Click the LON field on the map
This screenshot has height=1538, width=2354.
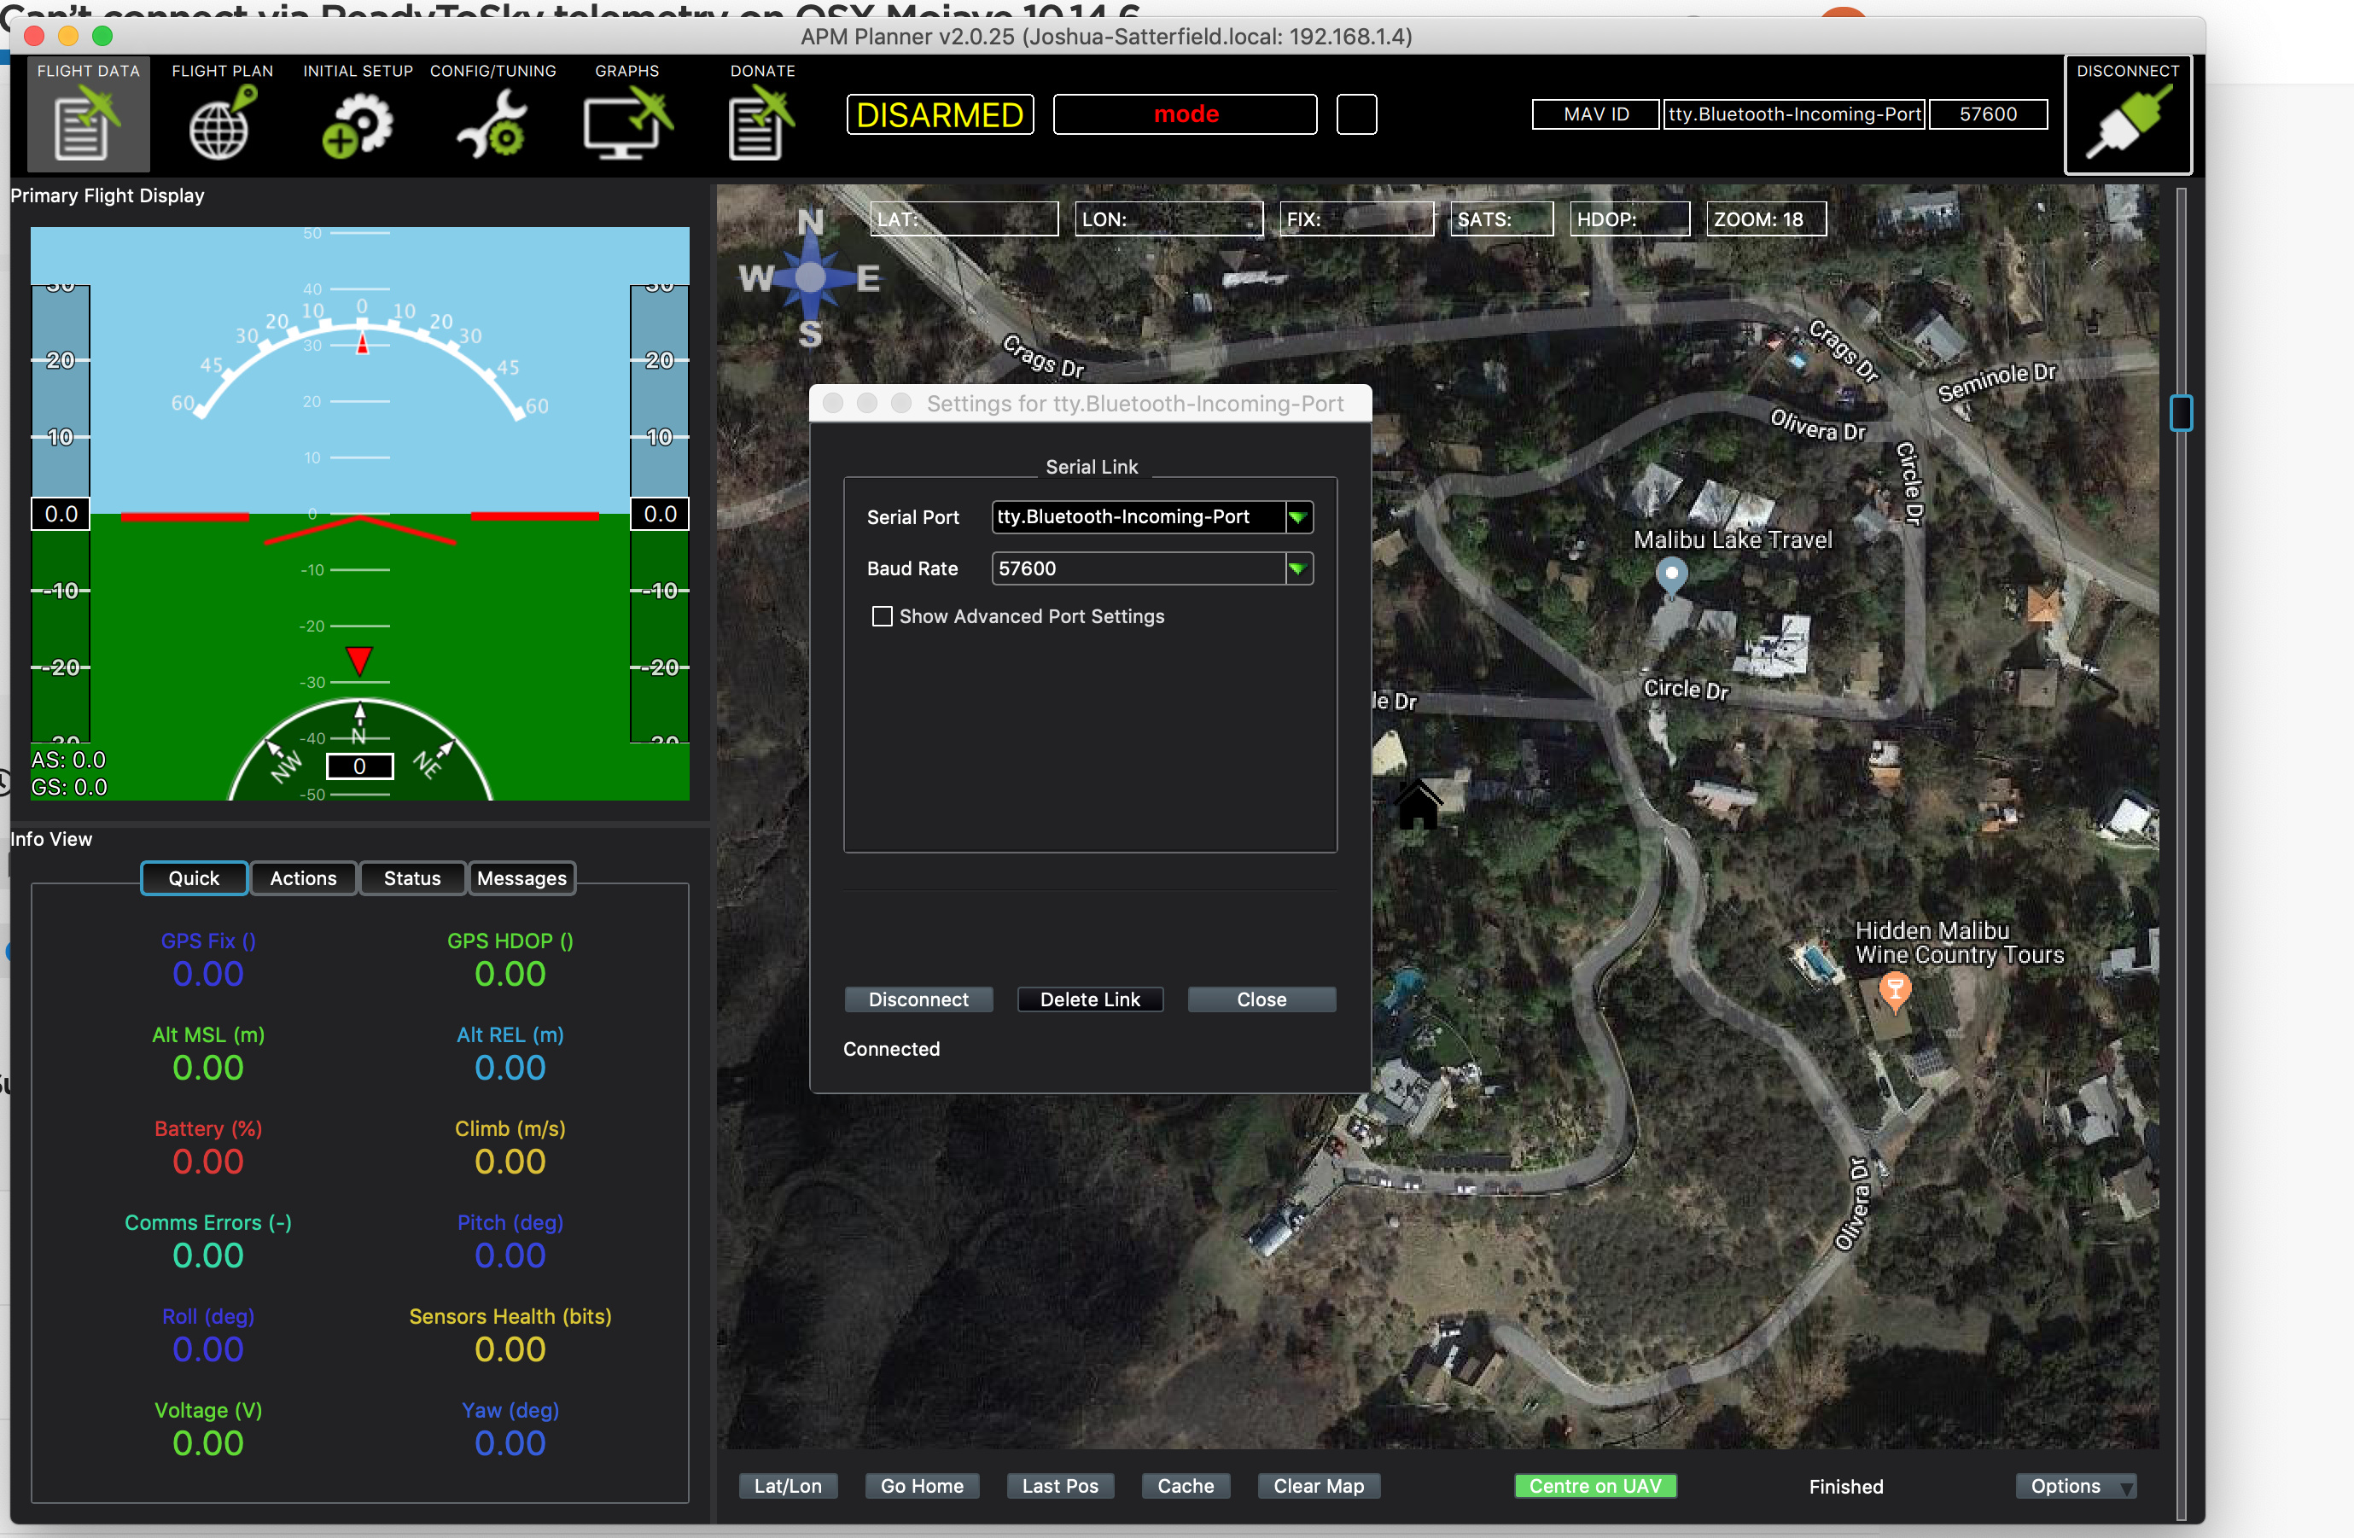1169,219
